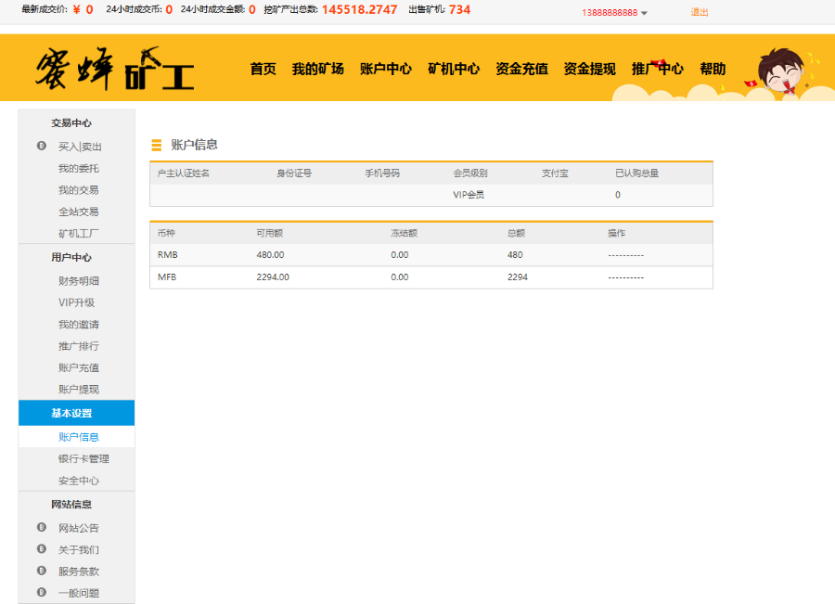Screen dimensions: 835x604
Task: Open 安全中心 under 基本设置
Action: pyautogui.click(x=79, y=481)
